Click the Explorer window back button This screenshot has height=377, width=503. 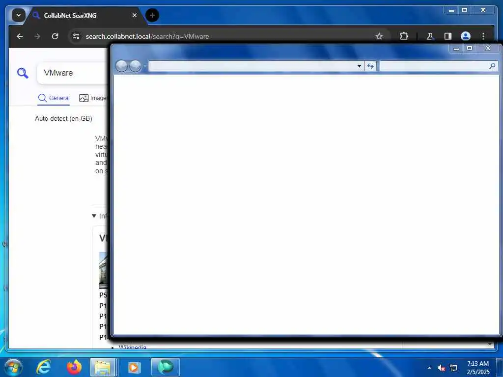(122, 66)
